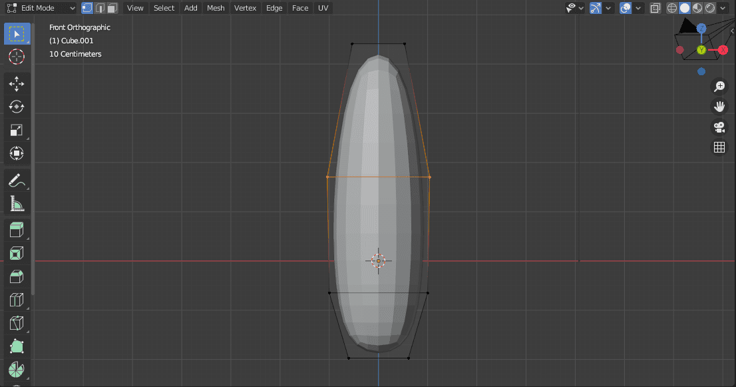Switch to Material Preview shading

[x=697, y=7]
